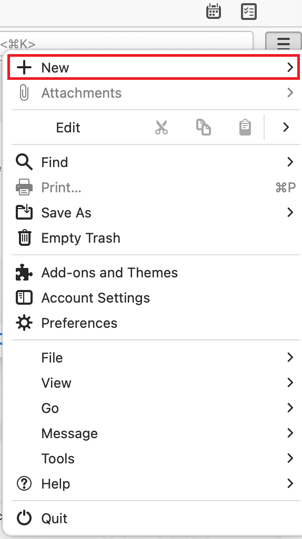Image resolution: width=302 pixels, height=539 pixels.
Task: Click the printer icon
Action: 24,188
